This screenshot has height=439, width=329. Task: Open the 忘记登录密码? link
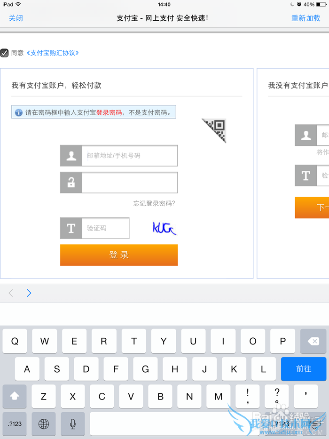tap(154, 203)
